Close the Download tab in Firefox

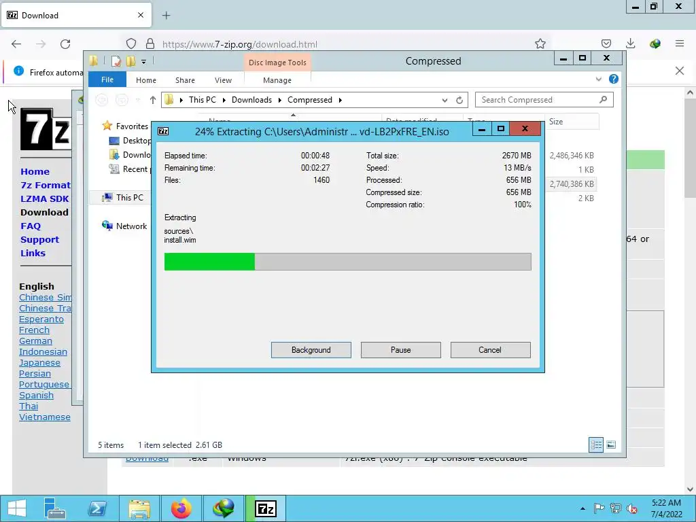pyautogui.click(x=141, y=15)
